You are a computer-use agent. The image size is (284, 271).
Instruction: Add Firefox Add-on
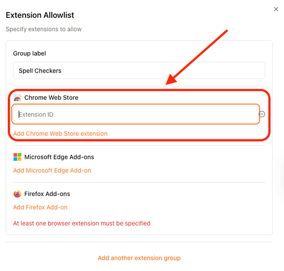(x=40, y=208)
